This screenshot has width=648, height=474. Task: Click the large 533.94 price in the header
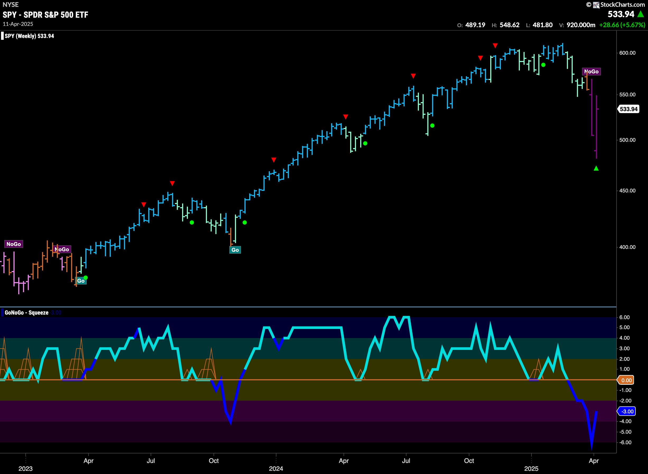click(x=621, y=14)
